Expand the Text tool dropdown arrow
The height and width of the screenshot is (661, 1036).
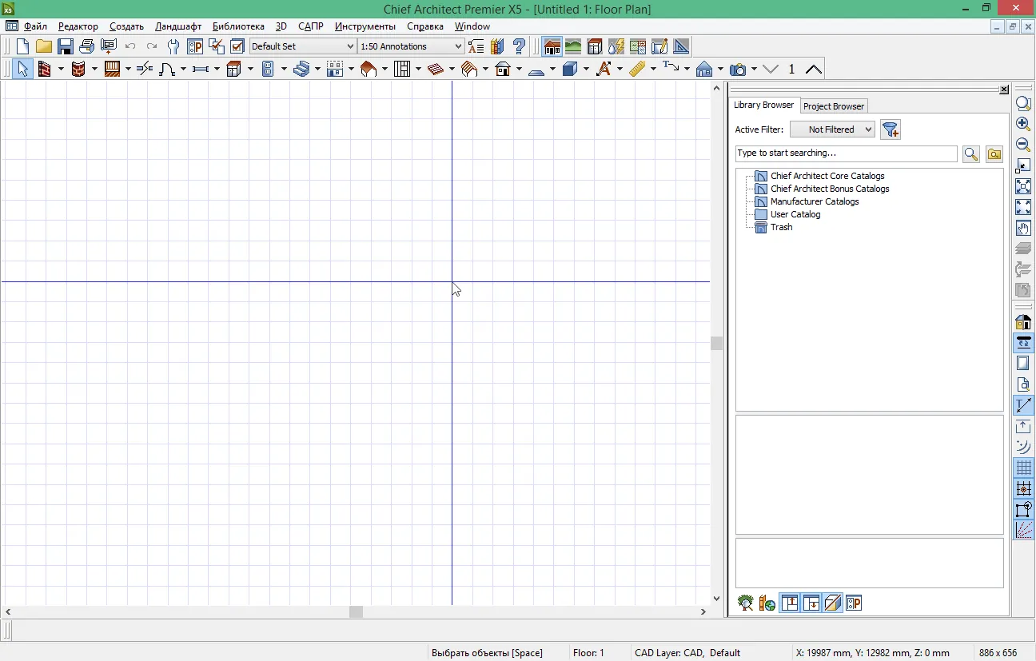click(620, 70)
